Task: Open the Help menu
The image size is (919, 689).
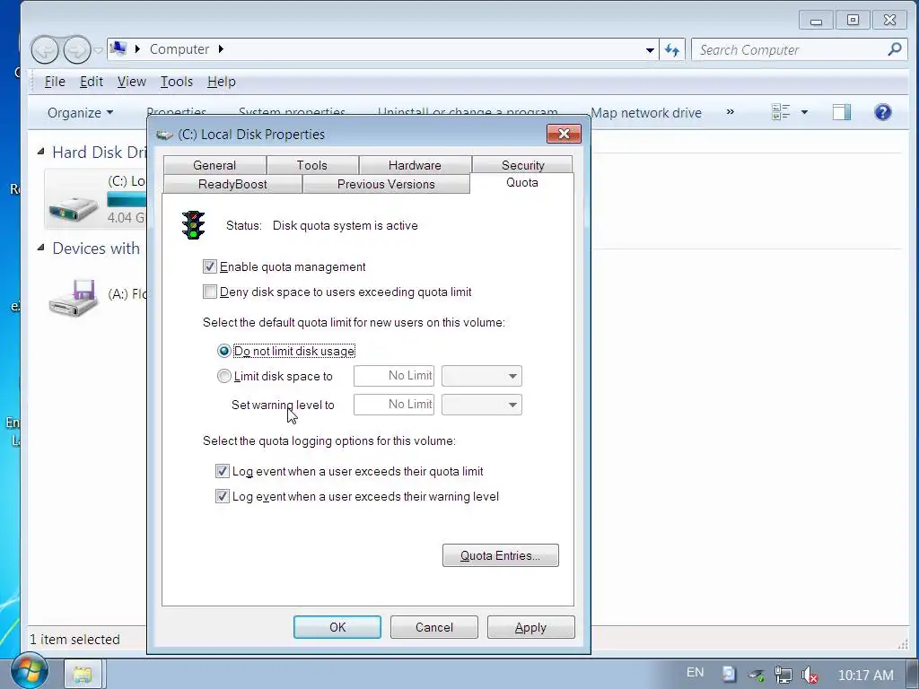Action: 222,82
